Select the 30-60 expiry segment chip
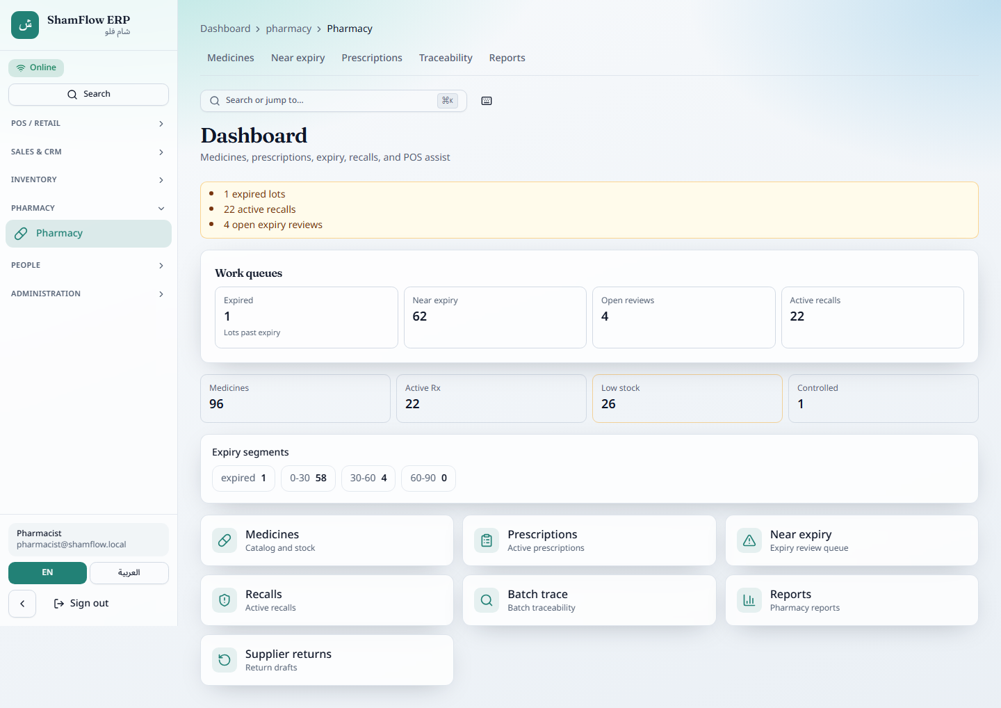1001x708 pixels. (x=368, y=478)
